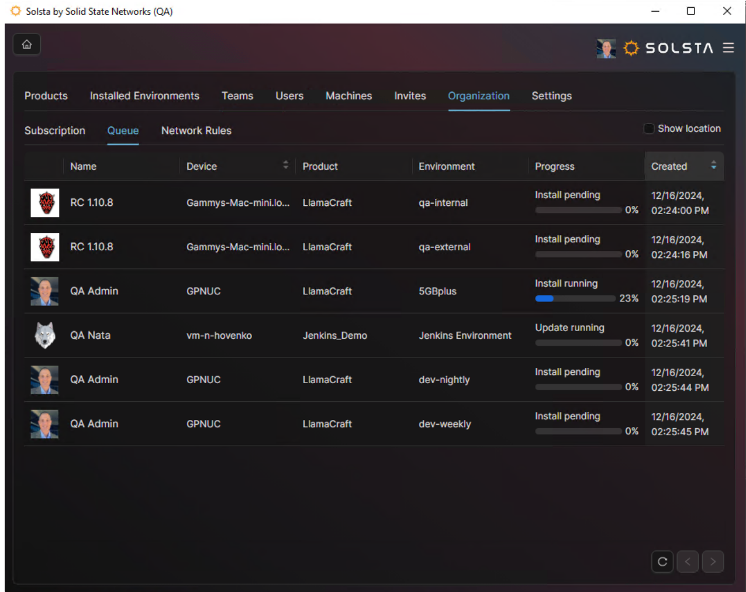Click RC 1.10.8 avatar in qa-external row
The image size is (746, 592).
[45, 247]
